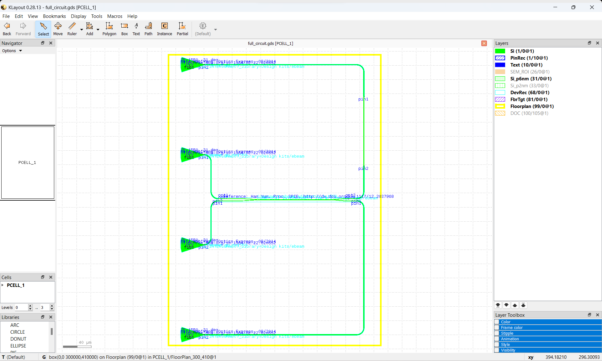Image resolution: width=602 pixels, height=361 pixels.
Task: Move layer to bottom arrow button
Action: click(x=498, y=305)
